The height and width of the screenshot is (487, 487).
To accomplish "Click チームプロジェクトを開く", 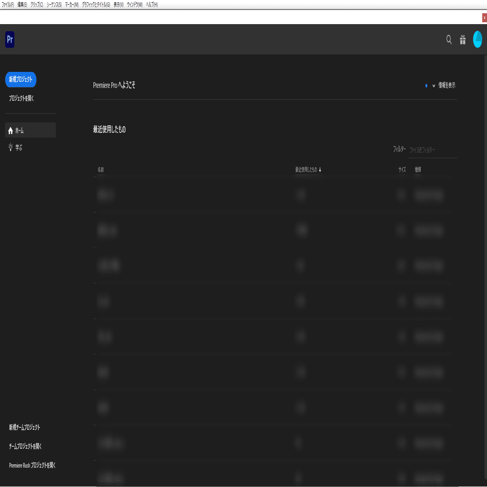I will tap(25, 446).
